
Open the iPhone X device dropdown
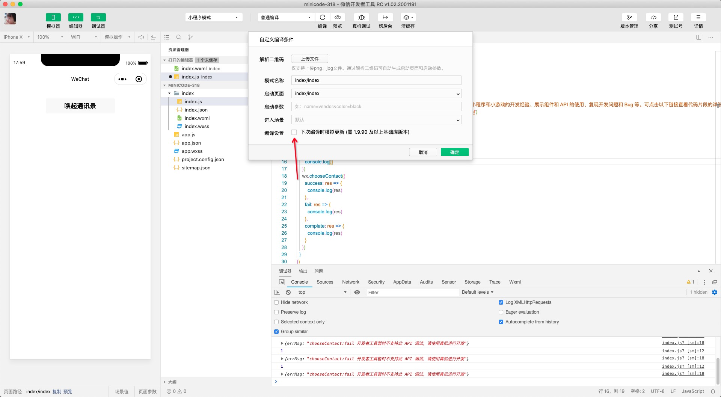[x=17, y=37]
